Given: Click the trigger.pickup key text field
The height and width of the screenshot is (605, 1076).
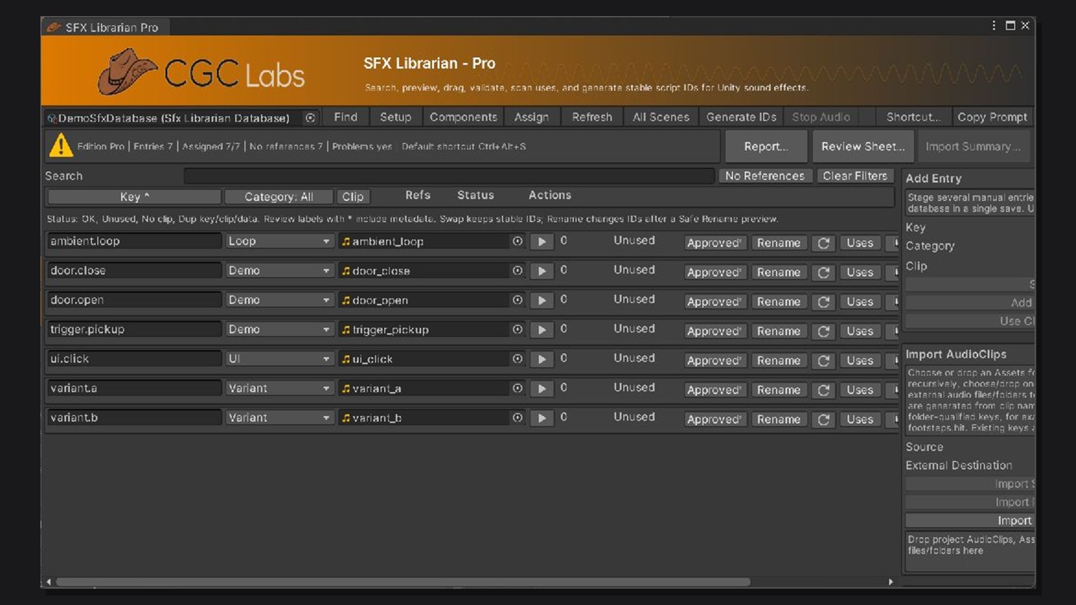Looking at the screenshot, I should coord(134,329).
